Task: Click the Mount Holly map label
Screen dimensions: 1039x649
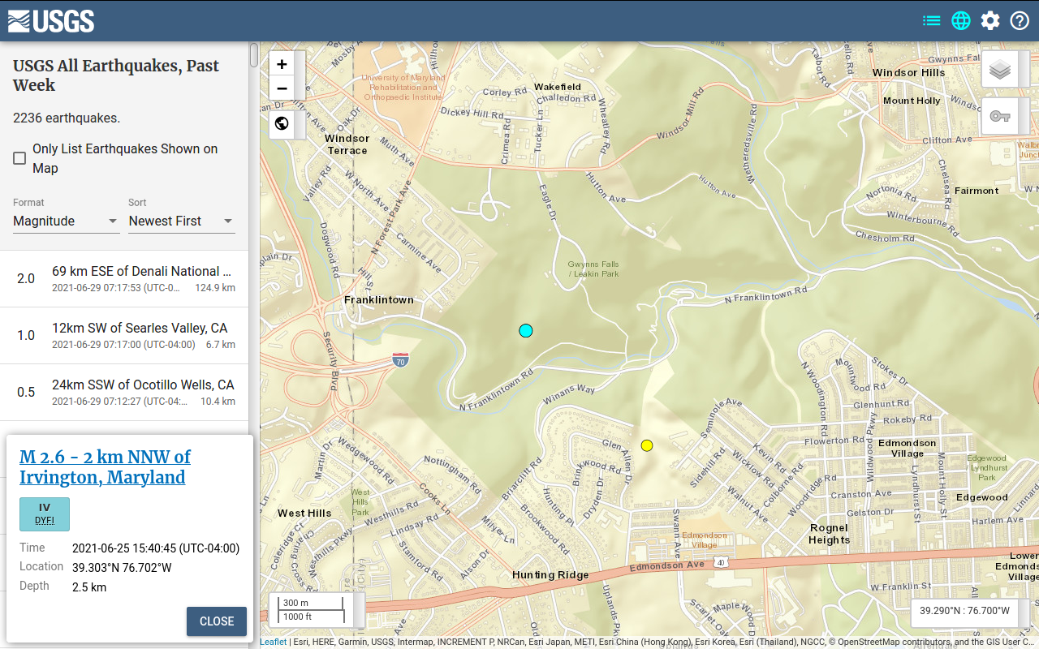Action: [x=912, y=101]
